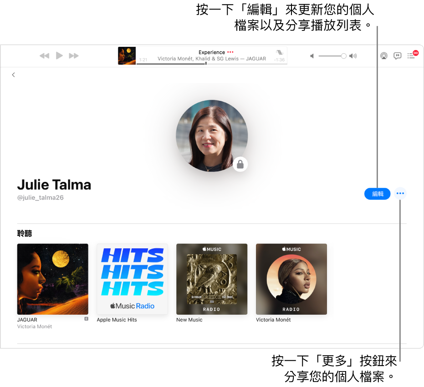Viewport: 424px width, 387px height.
Task: Go back using the back chevron
Action: point(13,75)
